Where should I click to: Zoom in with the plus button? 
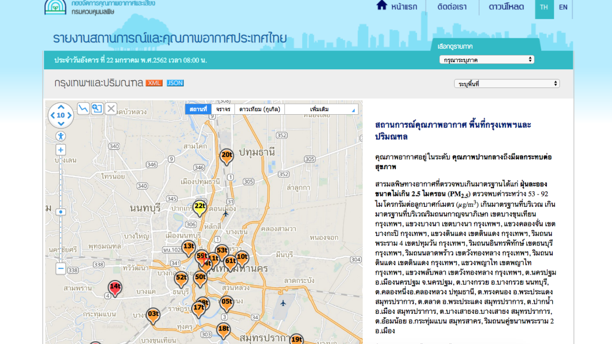coord(61,150)
